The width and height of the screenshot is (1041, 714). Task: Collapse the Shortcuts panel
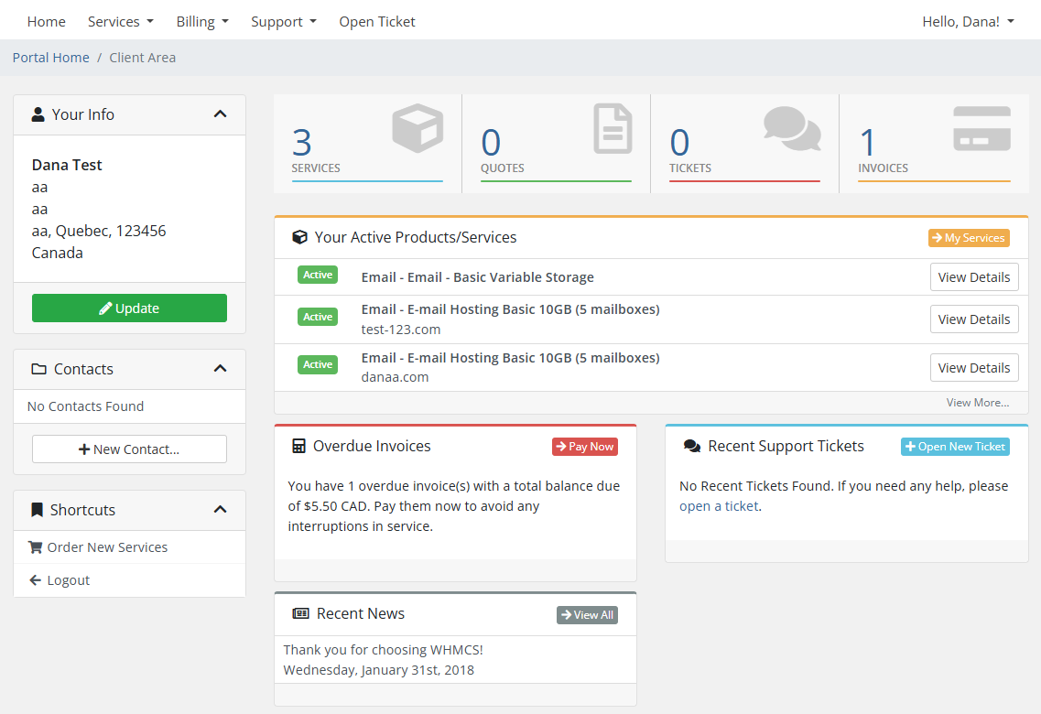(220, 510)
